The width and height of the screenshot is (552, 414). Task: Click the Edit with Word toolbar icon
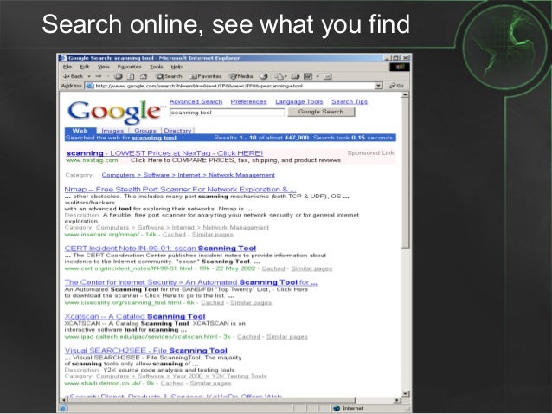308,76
